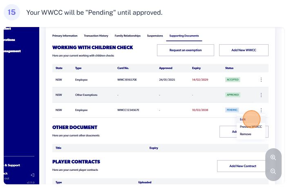Image resolution: width=289 pixels, height=188 pixels.
Task: Open the Suspensions tab
Action: point(155,36)
